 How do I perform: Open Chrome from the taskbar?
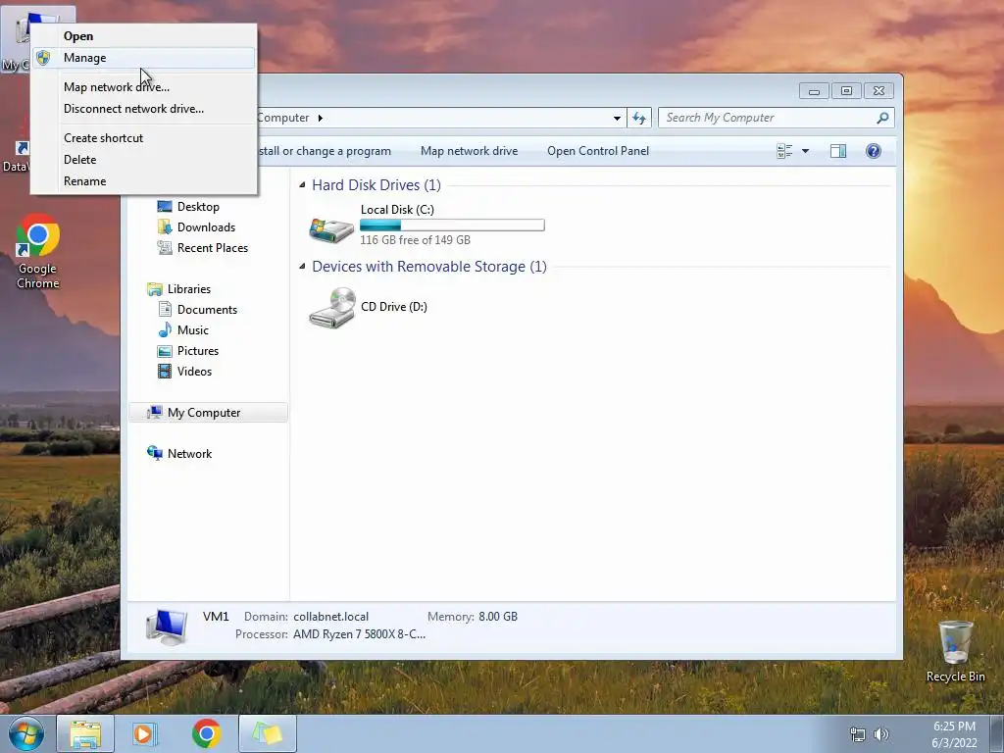tap(206, 733)
